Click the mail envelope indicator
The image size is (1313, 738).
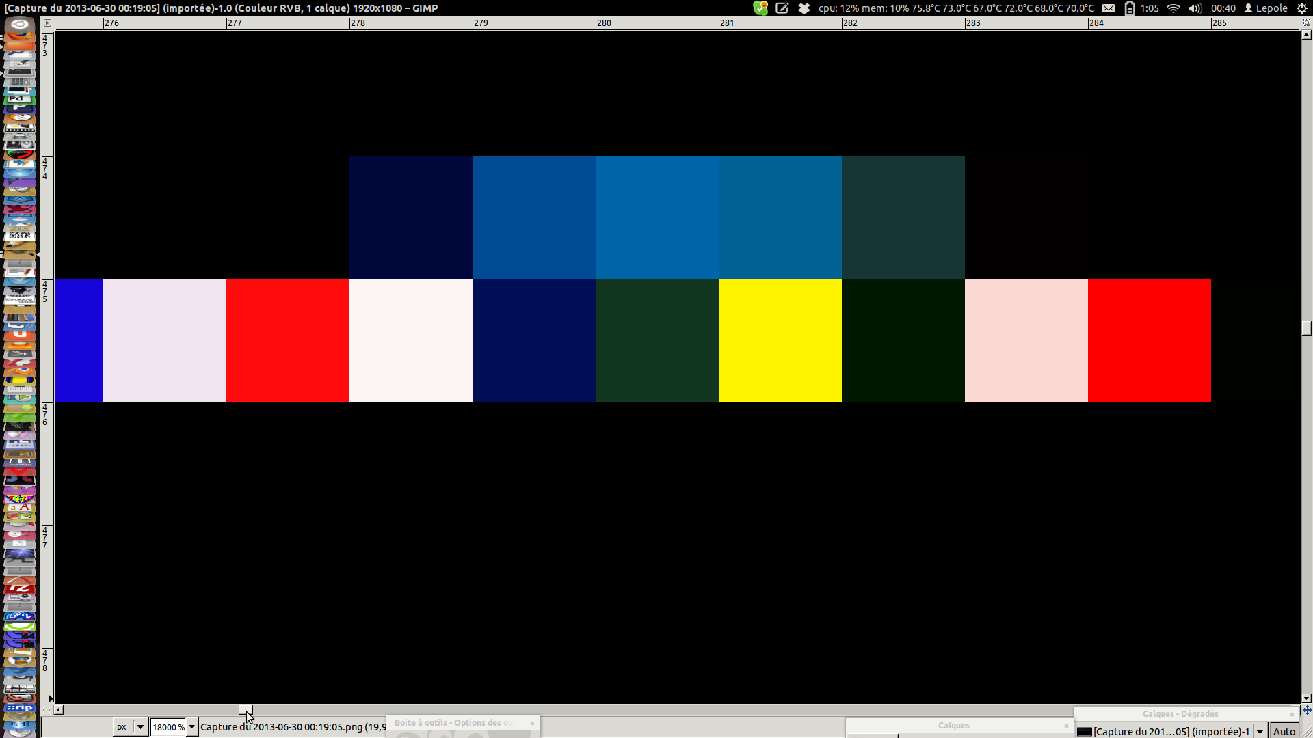click(1109, 8)
